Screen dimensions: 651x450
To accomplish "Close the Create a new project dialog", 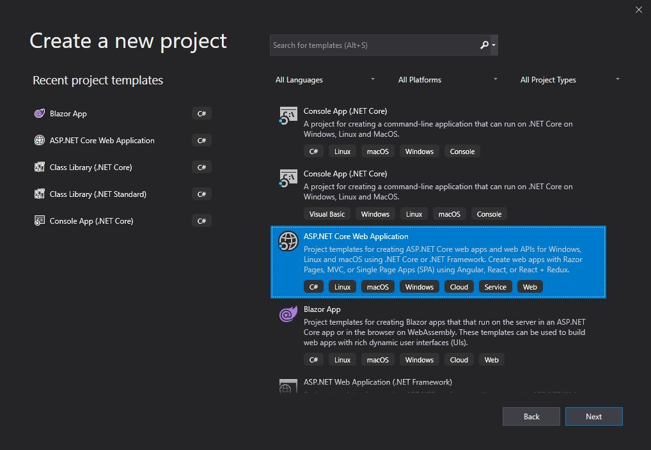I will coord(639,10).
